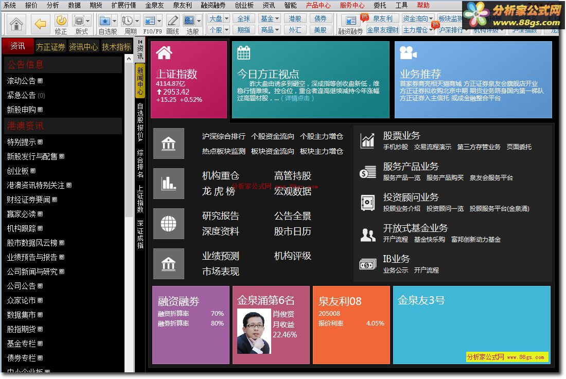
Task: Click the bank icon beside 业绩预测
Action: pos(169,264)
